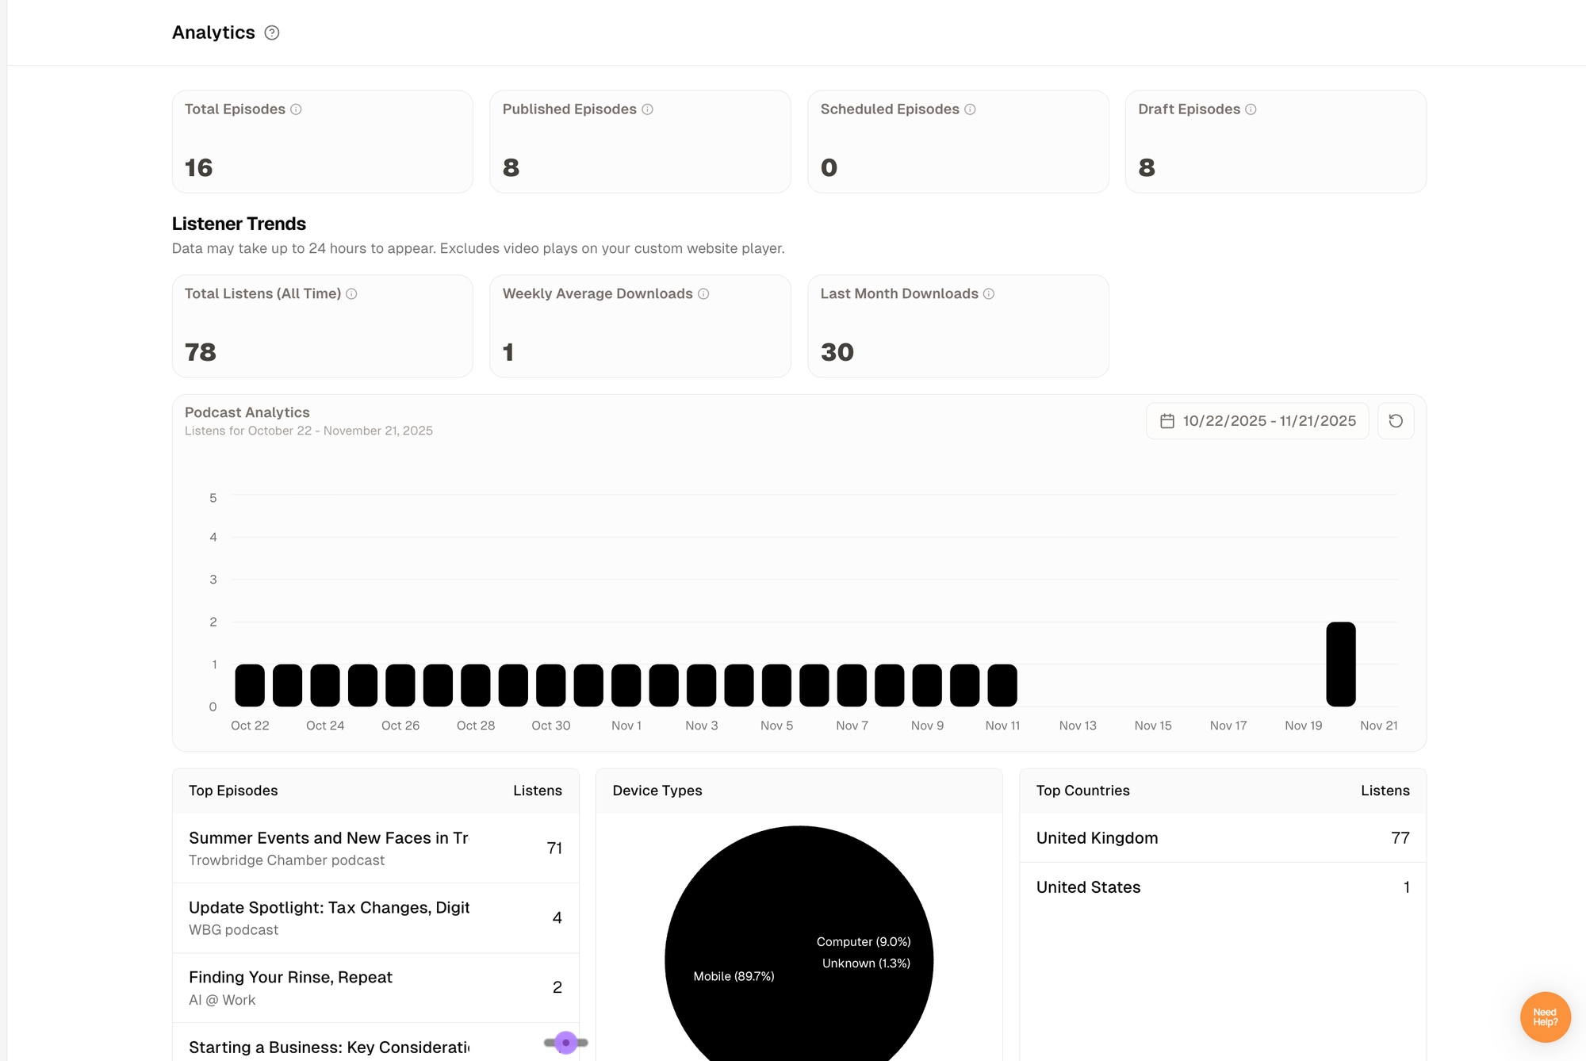Click the tall Nov 20 bar in chart
The height and width of the screenshot is (1061, 1586).
(x=1340, y=665)
